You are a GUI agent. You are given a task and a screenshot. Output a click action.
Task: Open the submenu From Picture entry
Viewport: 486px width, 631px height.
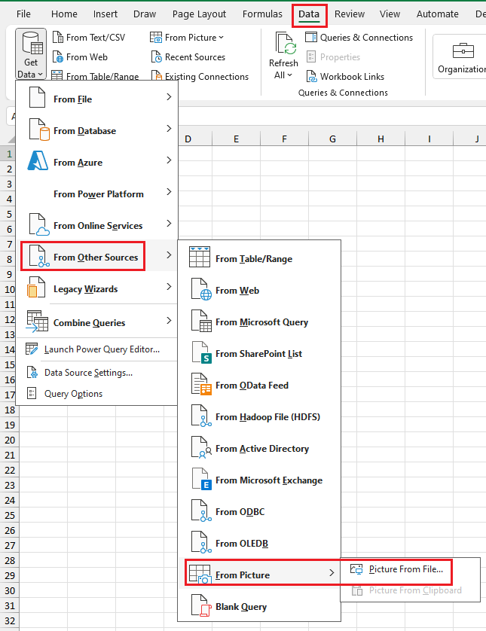click(x=259, y=575)
